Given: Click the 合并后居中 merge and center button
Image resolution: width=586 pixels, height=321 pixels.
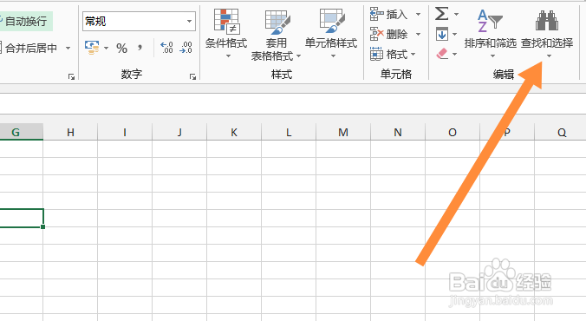Looking at the screenshot, I should (29, 48).
